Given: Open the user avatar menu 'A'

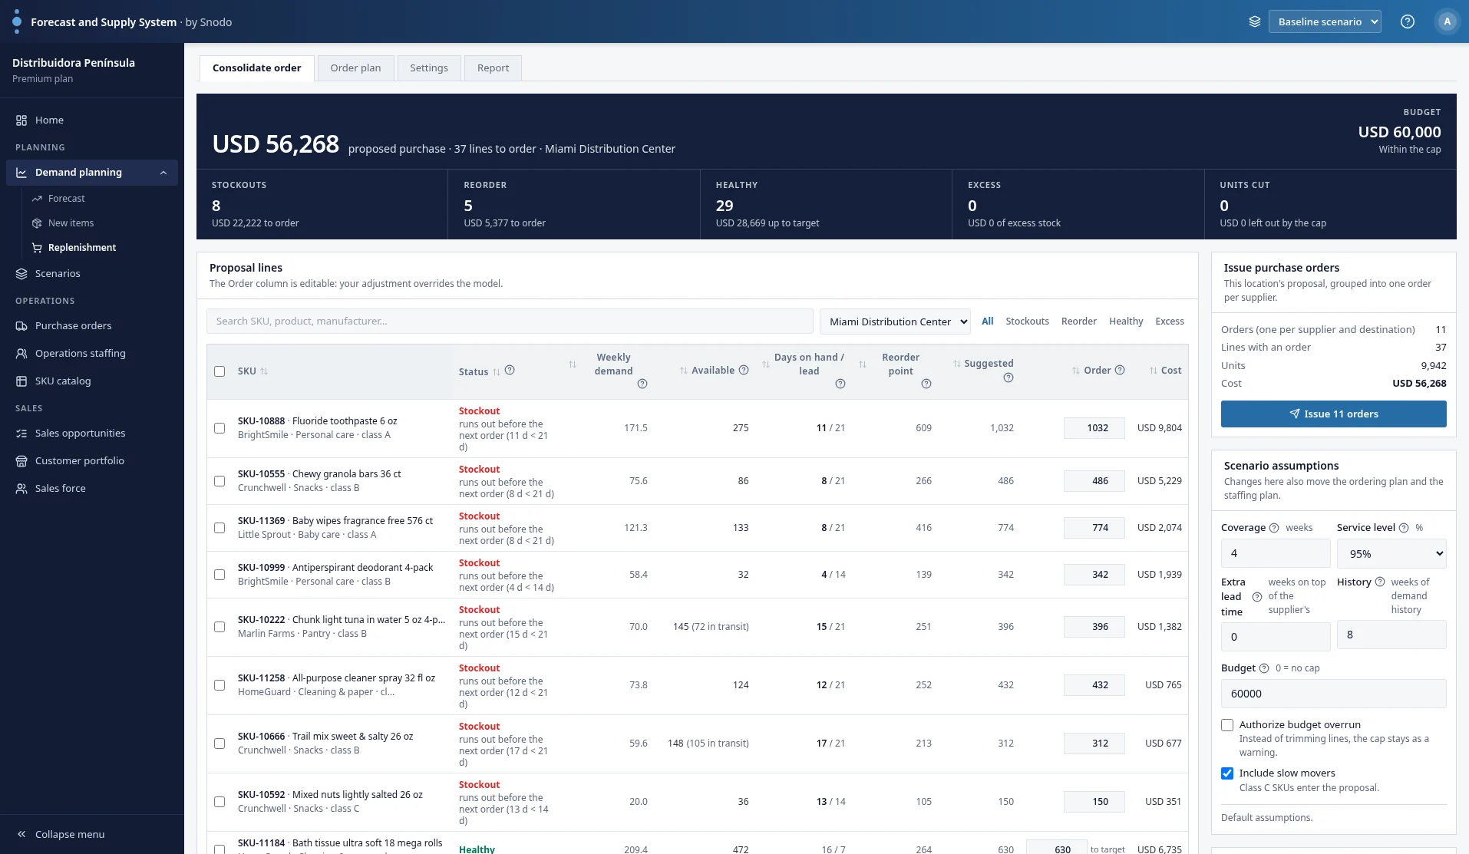Looking at the screenshot, I should click(1448, 21).
